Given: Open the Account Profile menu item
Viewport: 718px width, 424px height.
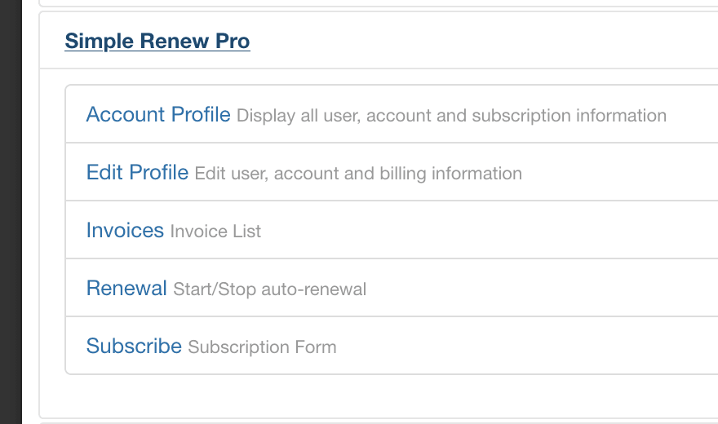Looking at the screenshot, I should tap(158, 115).
